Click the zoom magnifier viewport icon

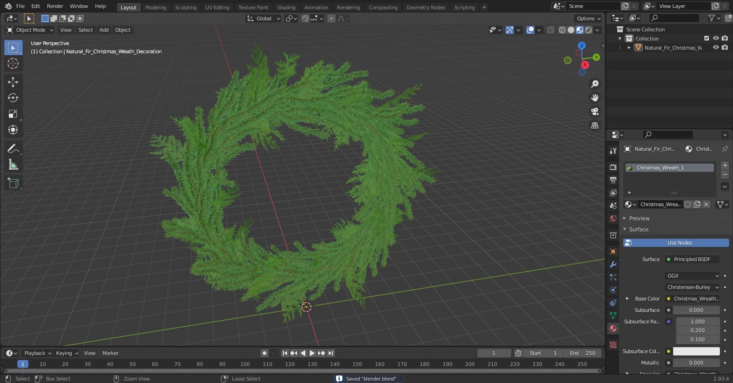click(x=595, y=84)
